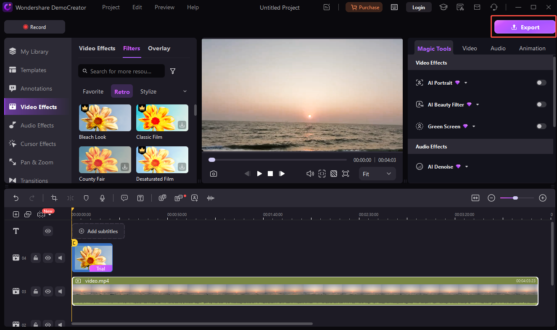Click the marker shield icon
The height and width of the screenshot is (330, 557).
click(x=86, y=198)
